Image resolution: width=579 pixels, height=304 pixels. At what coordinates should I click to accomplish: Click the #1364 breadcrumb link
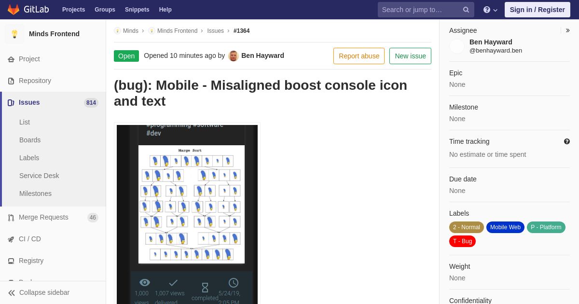241,31
